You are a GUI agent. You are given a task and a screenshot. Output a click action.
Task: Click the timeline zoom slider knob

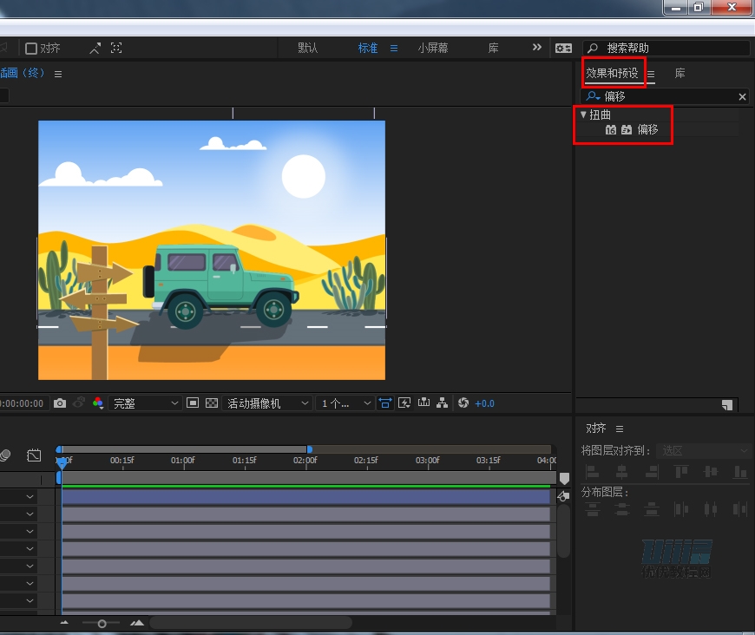coord(102,624)
